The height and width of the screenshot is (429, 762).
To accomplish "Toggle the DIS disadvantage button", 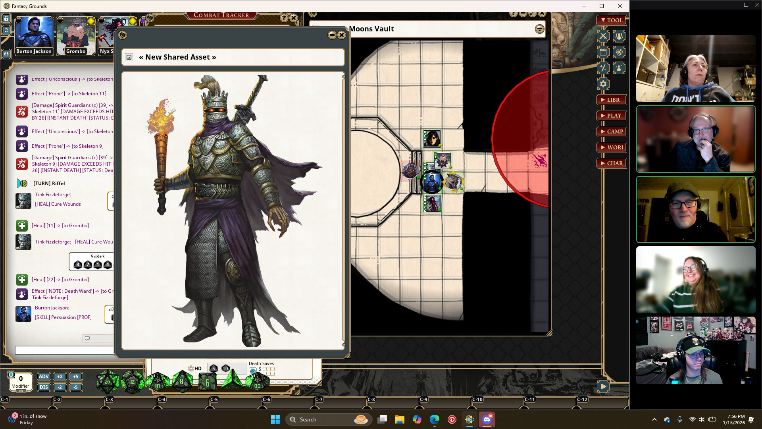I will (x=44, y=387).
